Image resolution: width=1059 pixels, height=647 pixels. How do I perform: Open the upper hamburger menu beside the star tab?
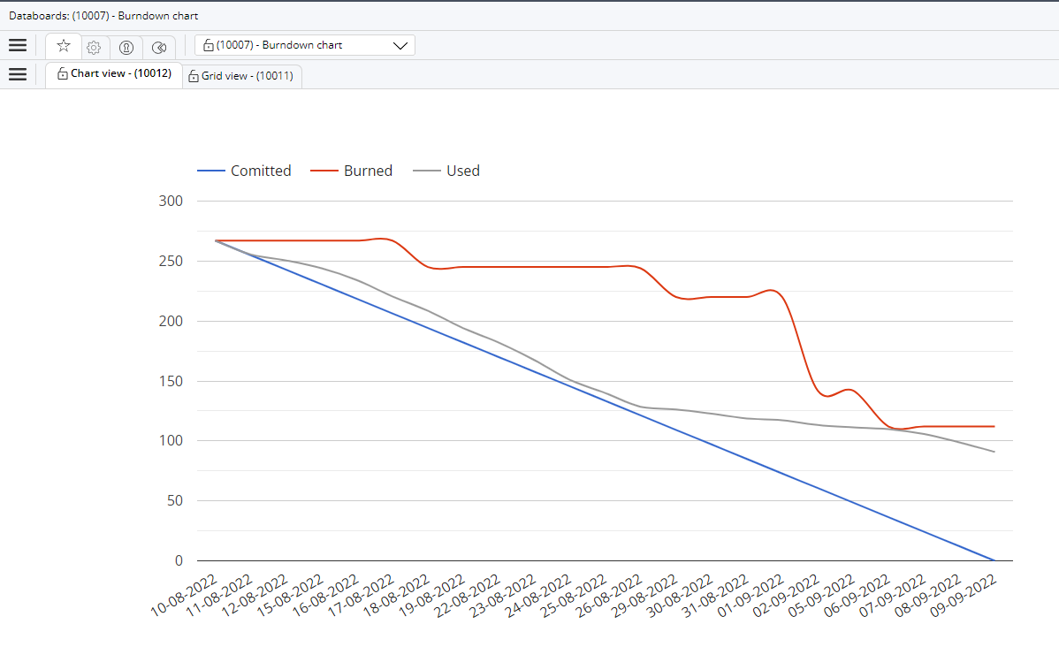pyautogui.click(x=18, y=45)
